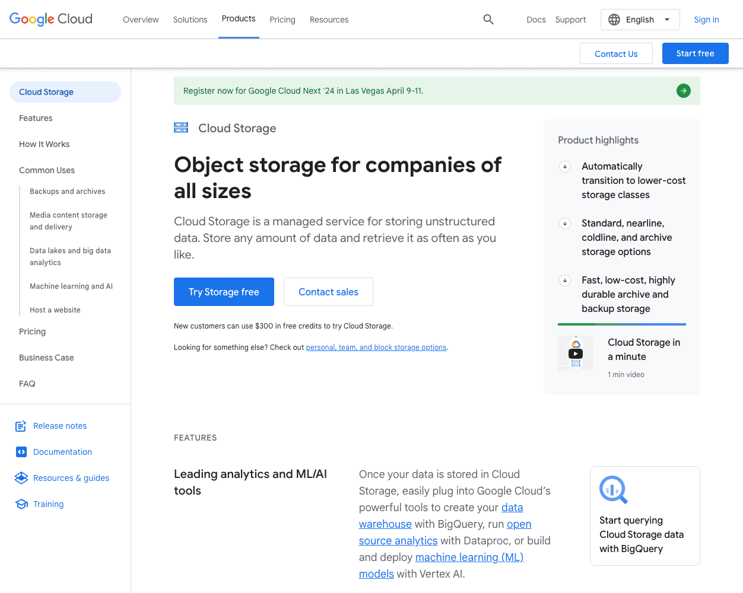Open Start querying with BigQuery card

click(x=645, y=516)
